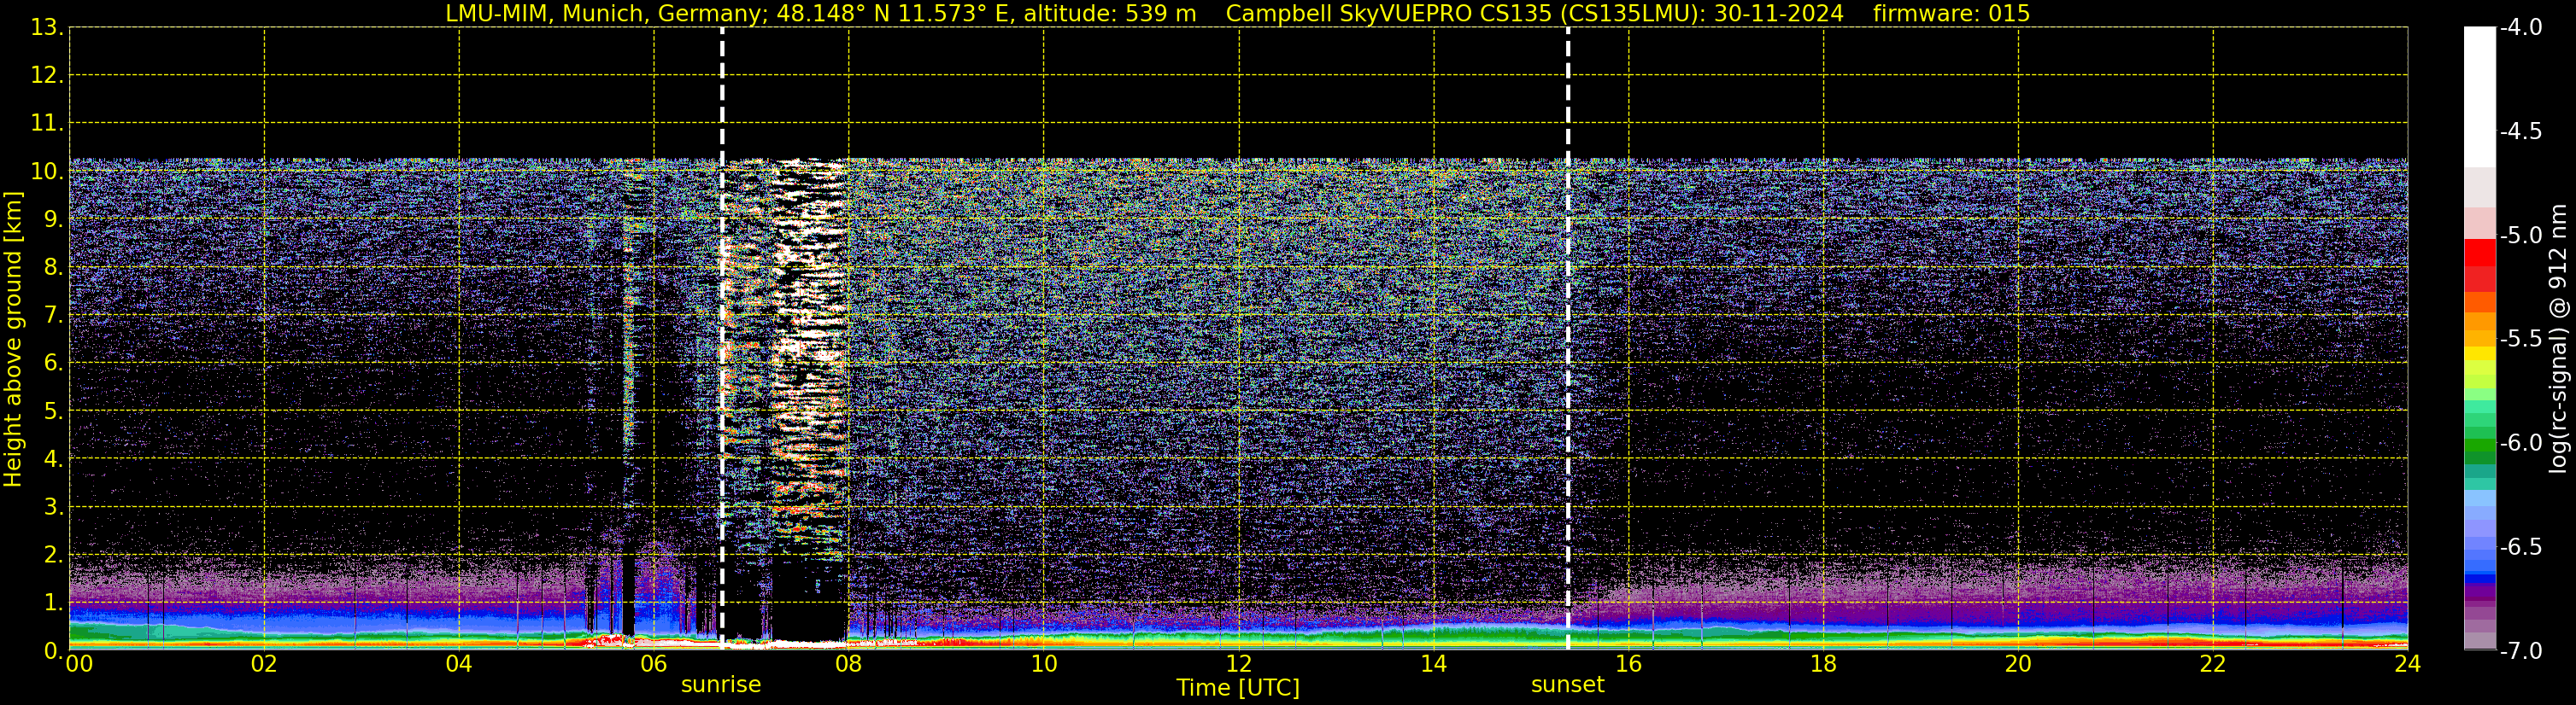Click the sunrise dashed vertical line
Image resolution: width=2576 pixels, height=705 pixels.
click(x=722, y=339)
